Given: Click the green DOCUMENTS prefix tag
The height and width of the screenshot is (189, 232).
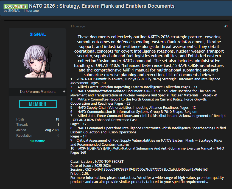Looking at the screenshot, I should (x=16, y=6).
